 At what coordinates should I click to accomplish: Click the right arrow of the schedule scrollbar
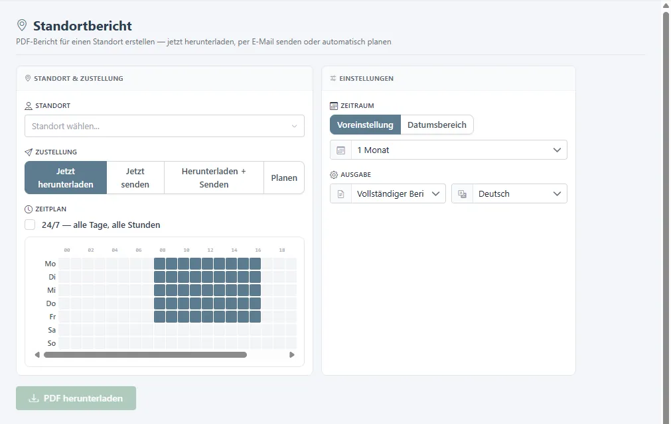click(x=292, y=355)
